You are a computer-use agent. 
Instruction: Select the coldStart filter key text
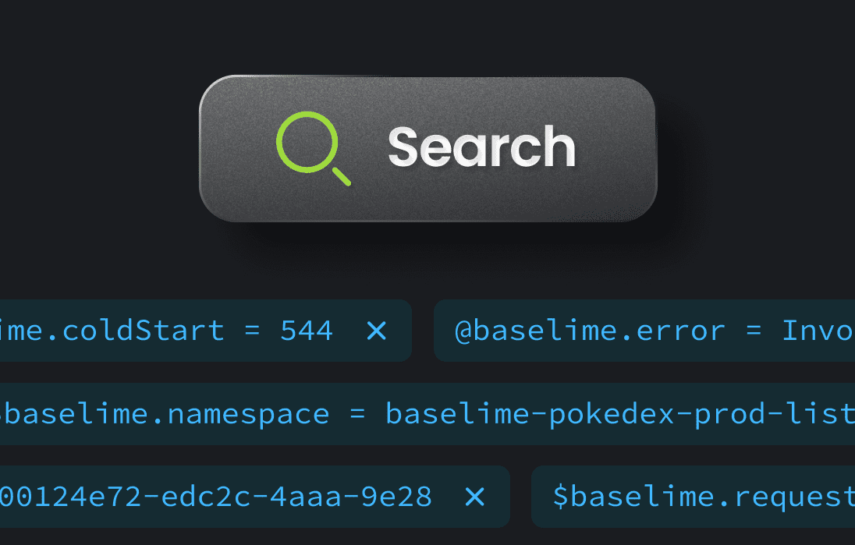pos(111,331)
